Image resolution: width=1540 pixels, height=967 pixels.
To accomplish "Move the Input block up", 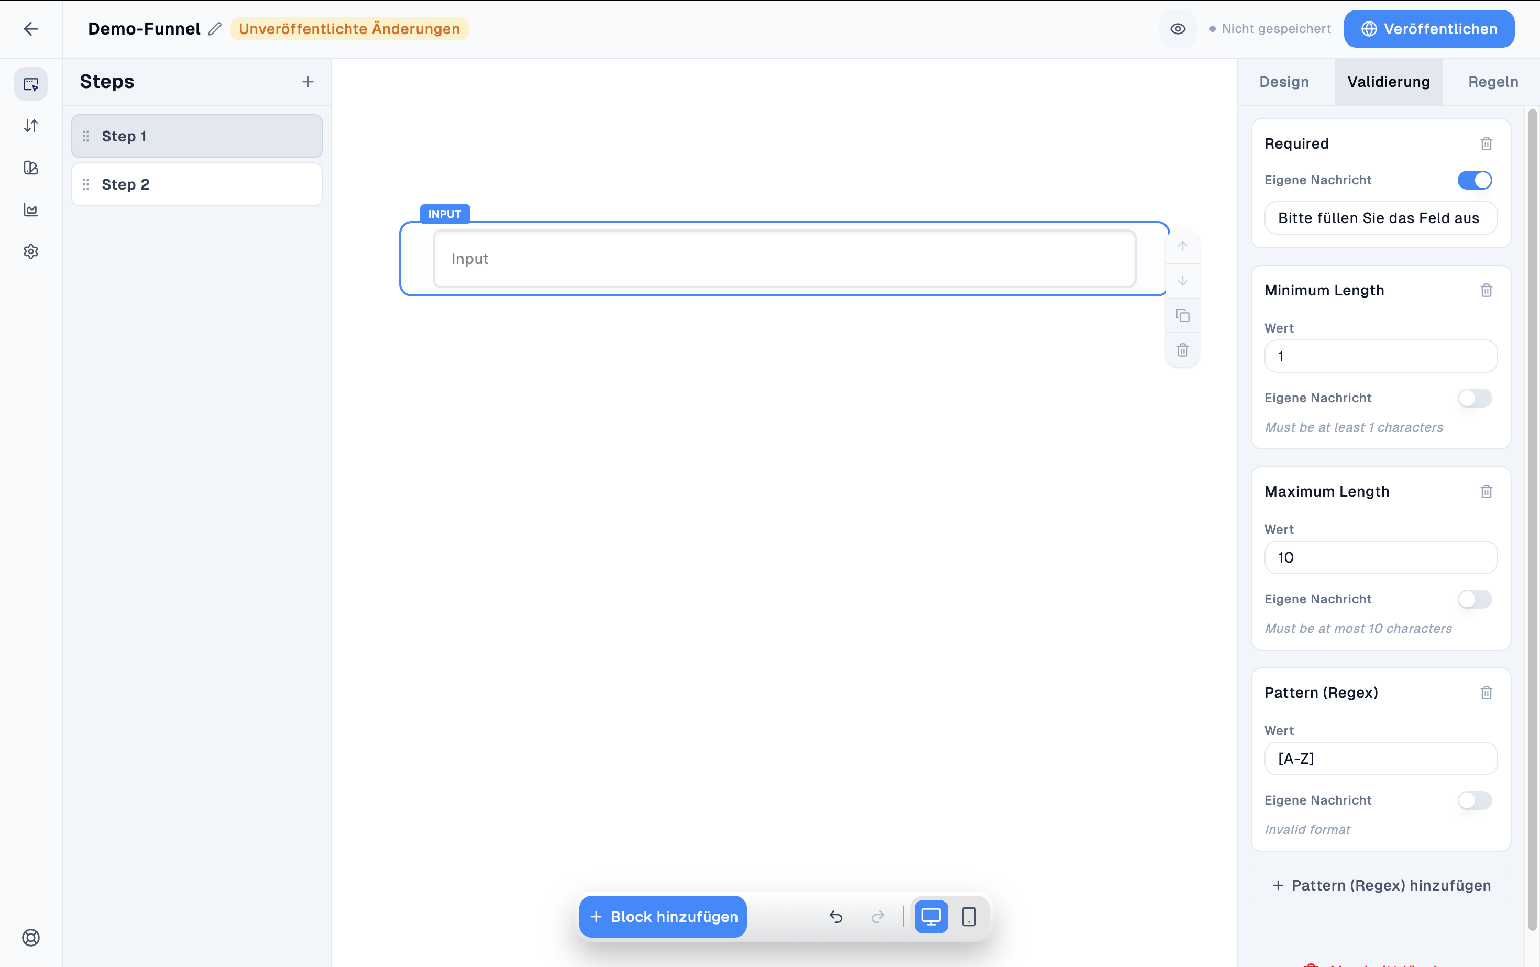I will 1183,247.
